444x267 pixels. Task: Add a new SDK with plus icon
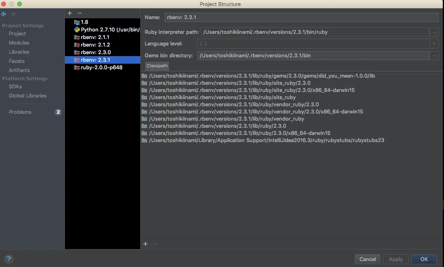[x=70, y=13]
